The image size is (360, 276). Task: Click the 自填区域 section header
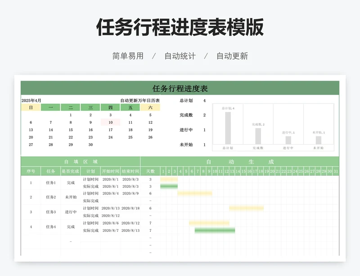tap(81, 162)
